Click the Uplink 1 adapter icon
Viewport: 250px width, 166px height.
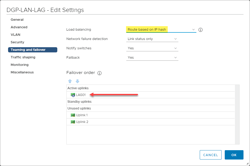point(73,115)
